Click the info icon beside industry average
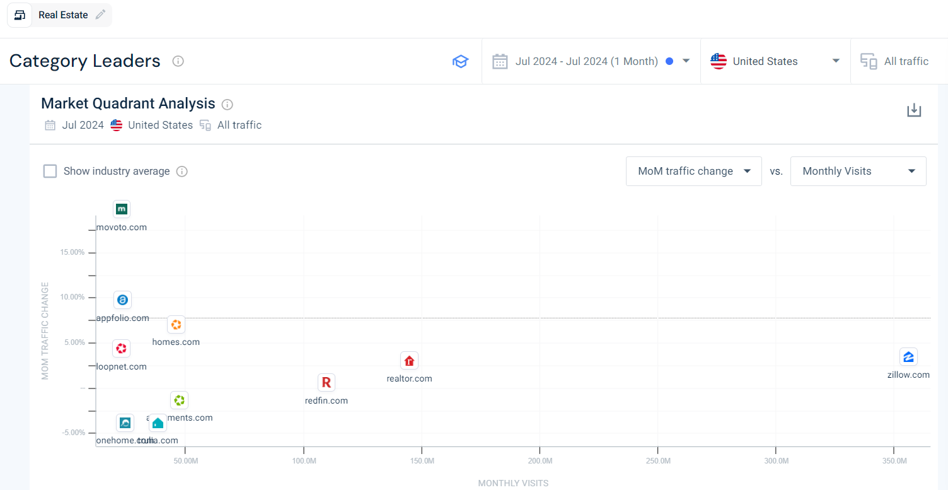 pyautogui.click(x=182, y=172)
